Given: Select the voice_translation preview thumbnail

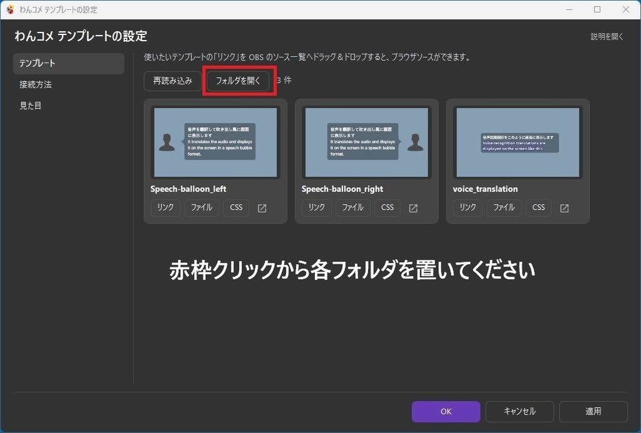Looking at the screenshot, I should [x=518, y=143].
